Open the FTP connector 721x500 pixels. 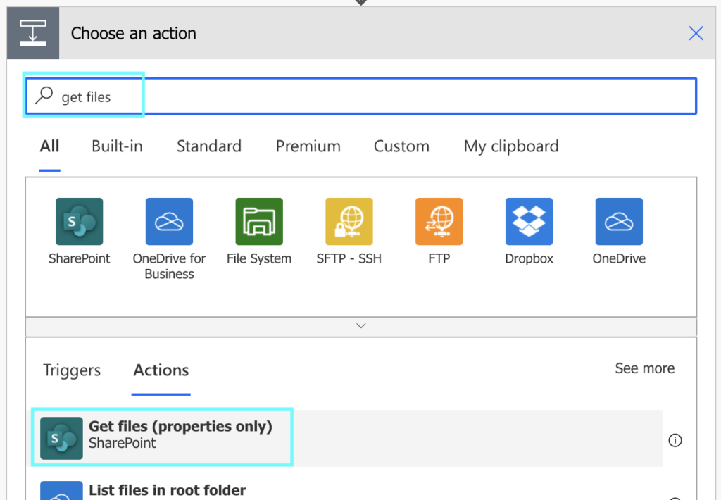[439, 221]
